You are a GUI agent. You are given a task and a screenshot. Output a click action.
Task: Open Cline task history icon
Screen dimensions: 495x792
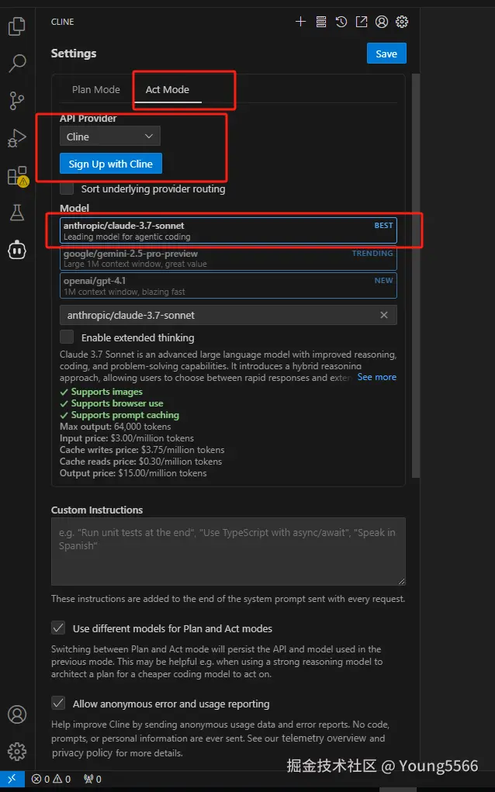pyautogui.click(x=341, y=22)
